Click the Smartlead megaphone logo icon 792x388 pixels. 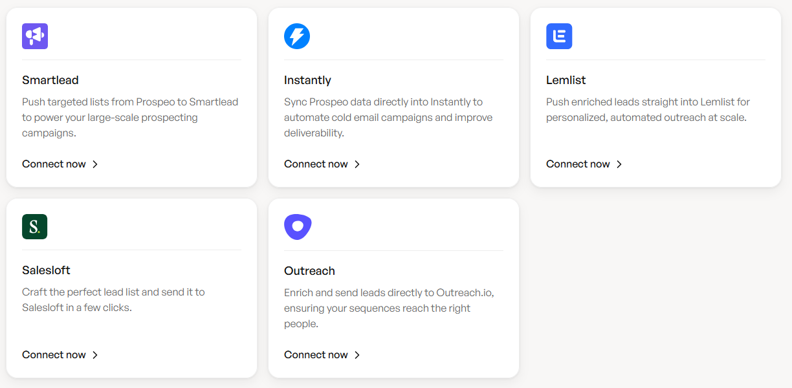pos(35,36)
